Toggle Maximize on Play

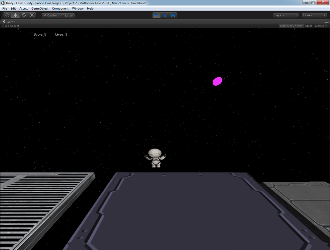point(291,26)
